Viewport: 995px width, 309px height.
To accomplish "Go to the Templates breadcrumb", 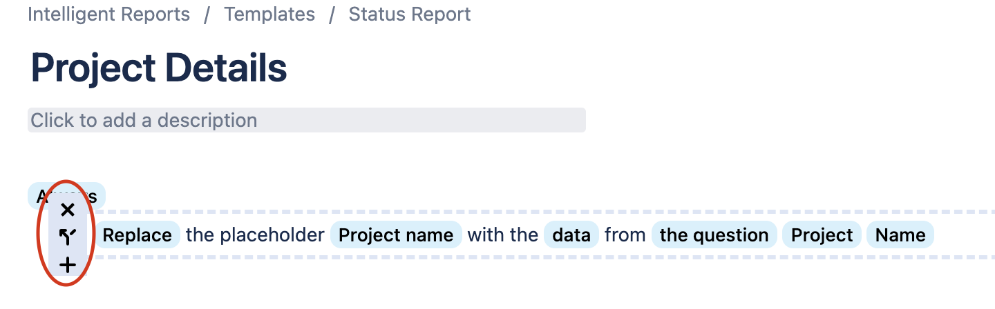I will pos(269,14).
